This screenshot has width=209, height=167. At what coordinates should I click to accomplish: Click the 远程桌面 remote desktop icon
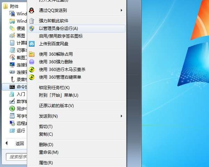[12, 123]
